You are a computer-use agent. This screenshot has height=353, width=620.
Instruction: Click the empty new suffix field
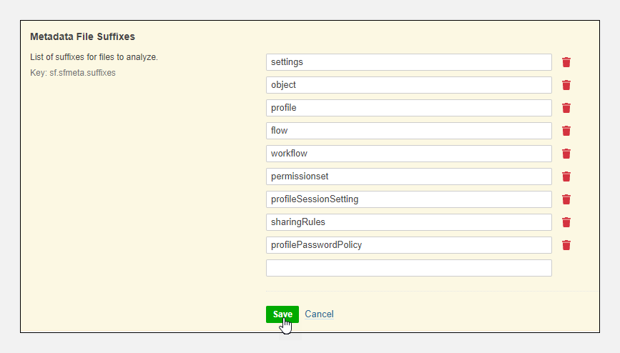(408, 268)
